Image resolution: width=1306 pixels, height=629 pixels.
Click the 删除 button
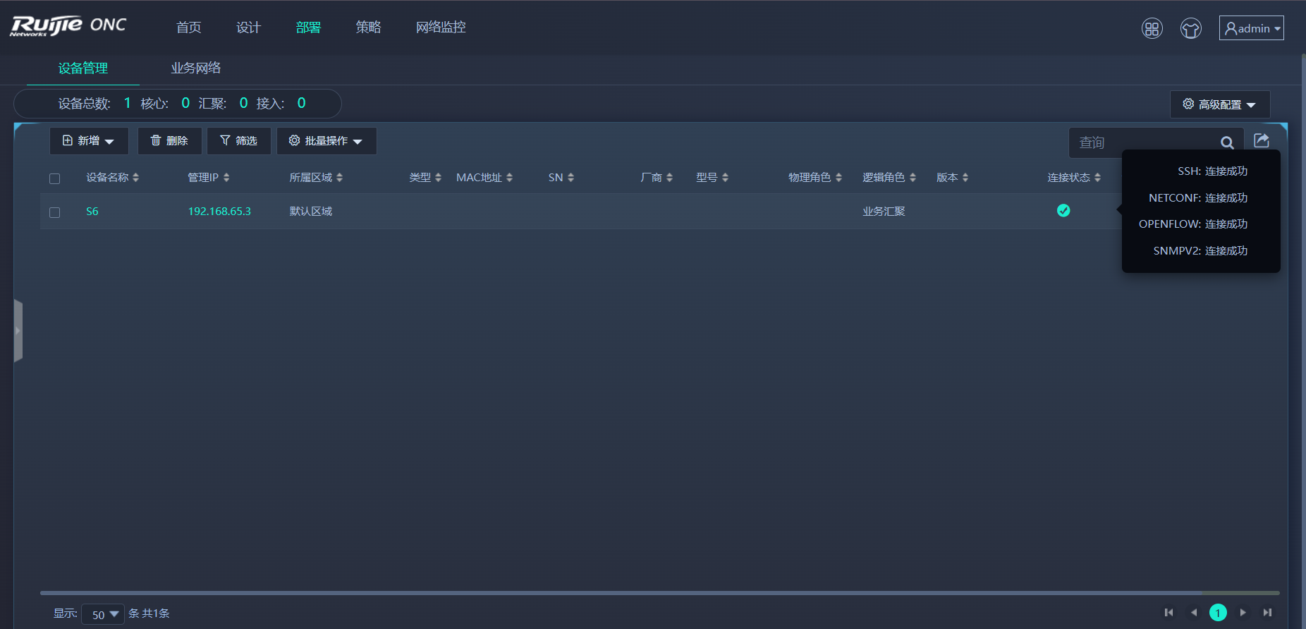click(x=169, y=141)
